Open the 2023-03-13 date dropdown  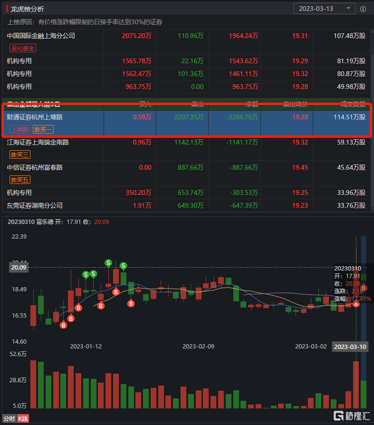(x=324, y=9)
